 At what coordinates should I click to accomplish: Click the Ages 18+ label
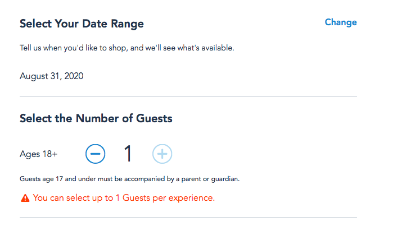point(38,154)
